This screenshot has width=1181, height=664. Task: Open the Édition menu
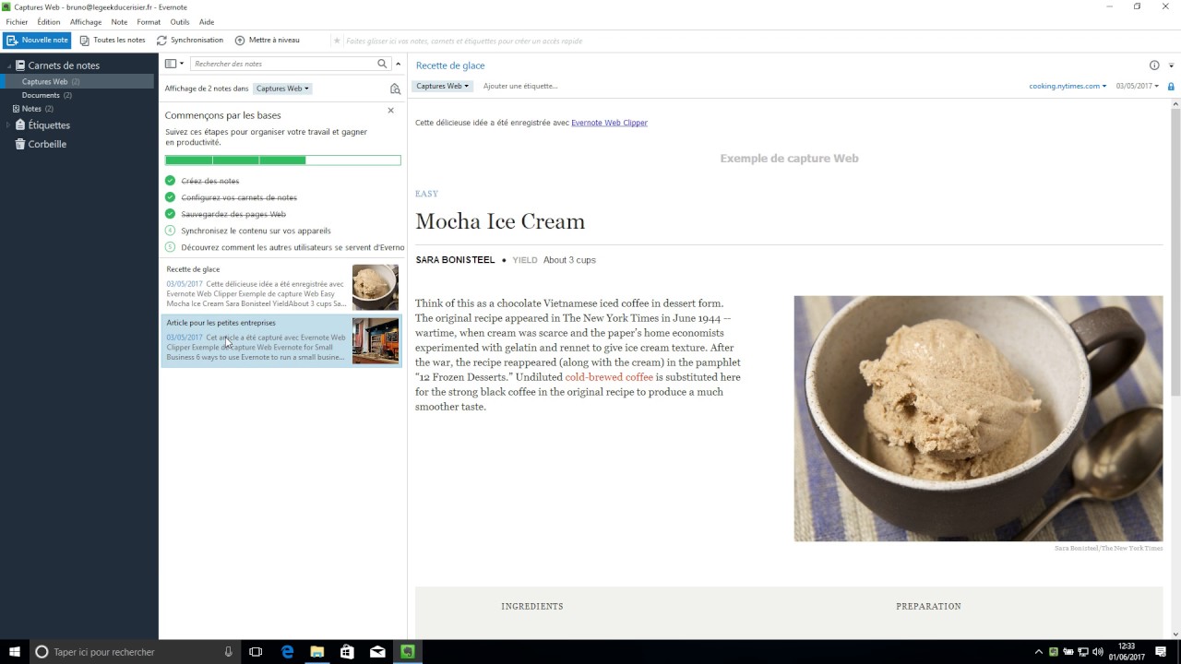[x=49, y=22]
